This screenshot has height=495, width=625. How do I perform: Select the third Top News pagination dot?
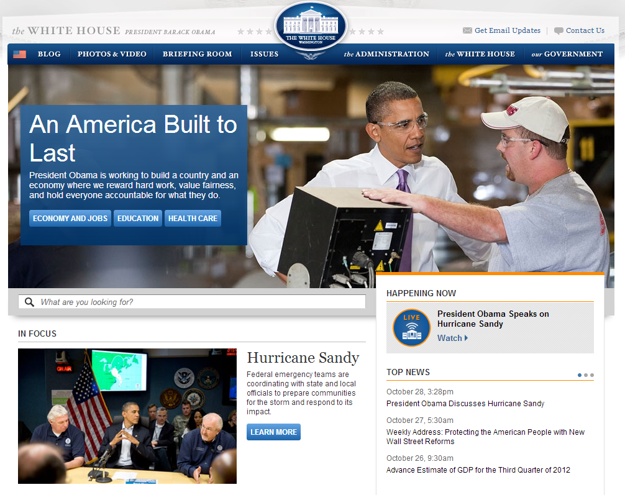click(x=592, y=375)
